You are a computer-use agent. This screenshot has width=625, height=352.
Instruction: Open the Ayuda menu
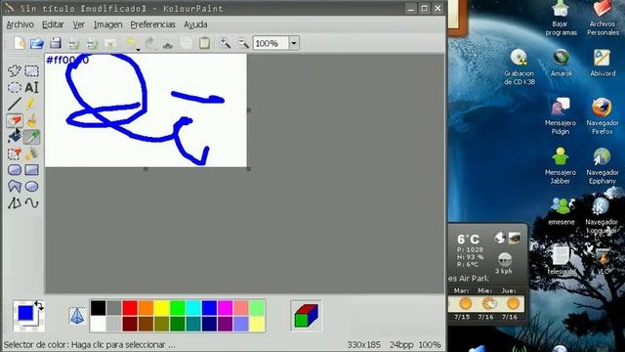[195, 24]
